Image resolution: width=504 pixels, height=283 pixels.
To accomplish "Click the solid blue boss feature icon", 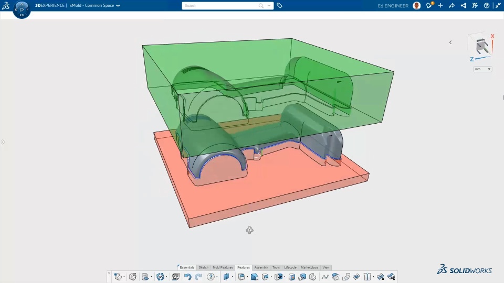I will pyautogui.click(x=255, y=277).
